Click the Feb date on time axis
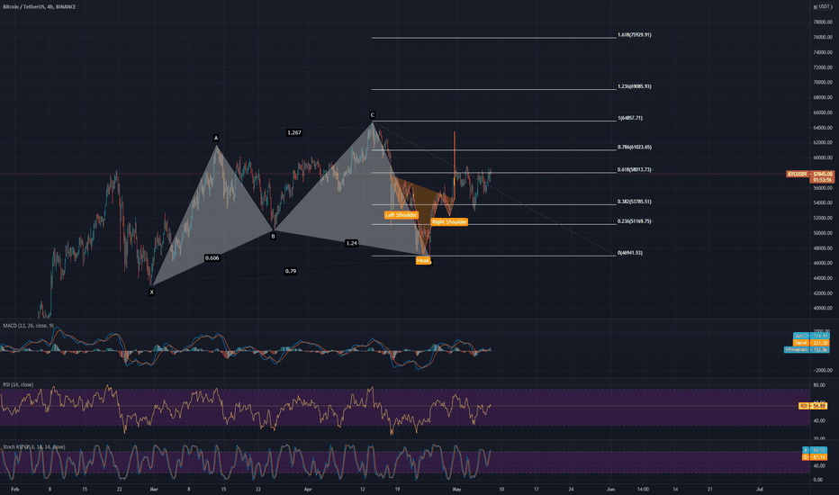The width and height of the screenshot is (839, 495). 15,489
